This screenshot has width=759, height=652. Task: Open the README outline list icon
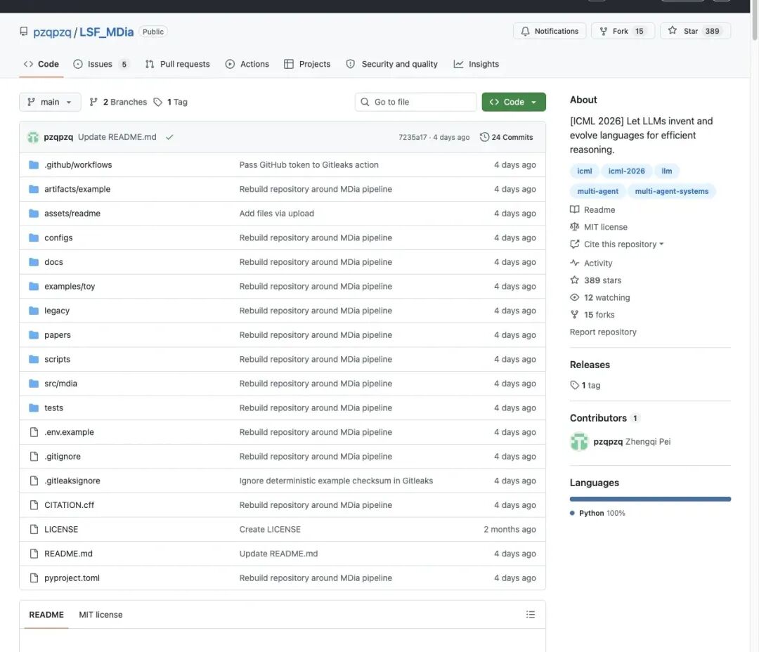(x=531, y=615)
